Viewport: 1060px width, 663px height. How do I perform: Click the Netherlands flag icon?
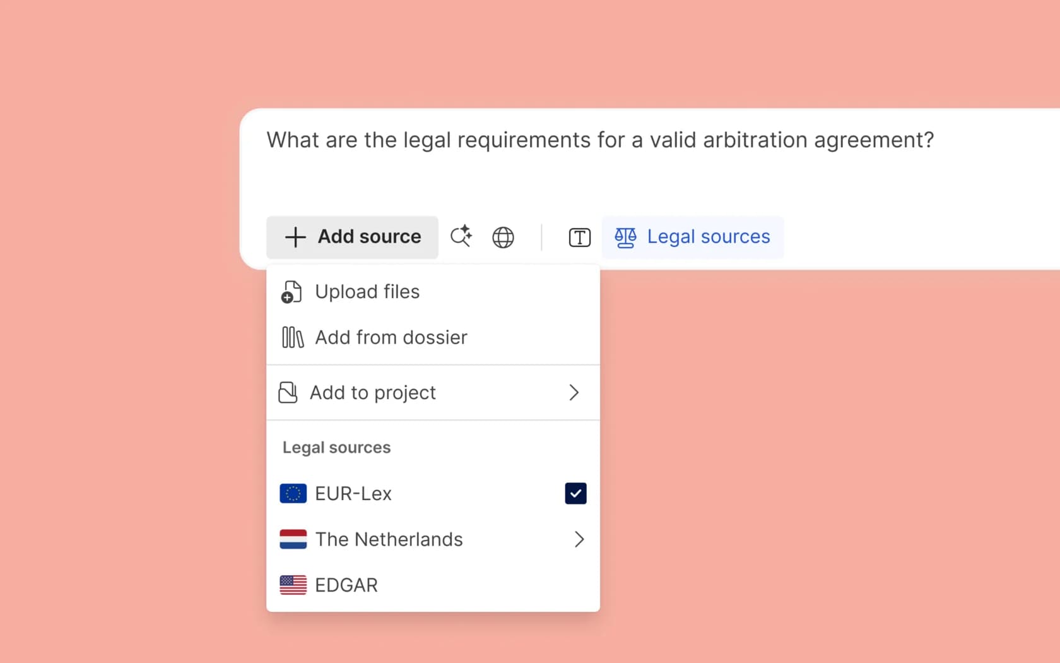coord(293,539)
